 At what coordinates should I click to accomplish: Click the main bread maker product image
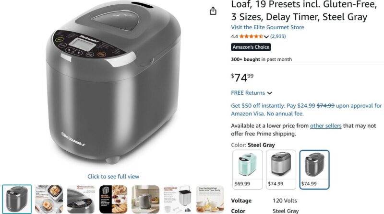click(113, 83)
